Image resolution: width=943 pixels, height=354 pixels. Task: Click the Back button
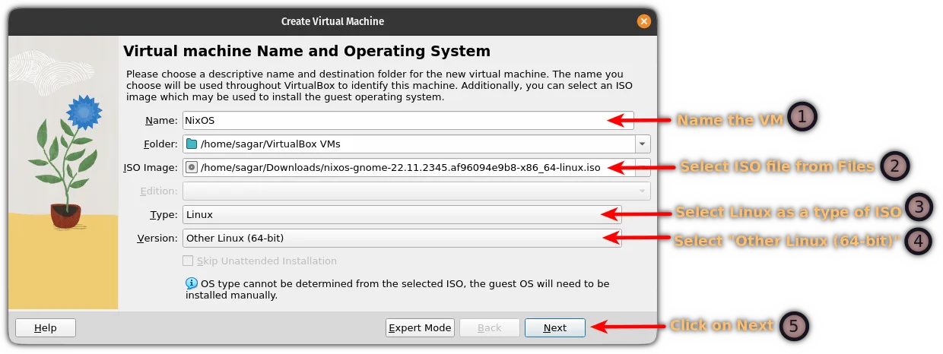(489, 327)
